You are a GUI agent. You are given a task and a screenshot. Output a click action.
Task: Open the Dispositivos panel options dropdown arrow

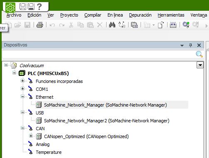click(182, 45)
